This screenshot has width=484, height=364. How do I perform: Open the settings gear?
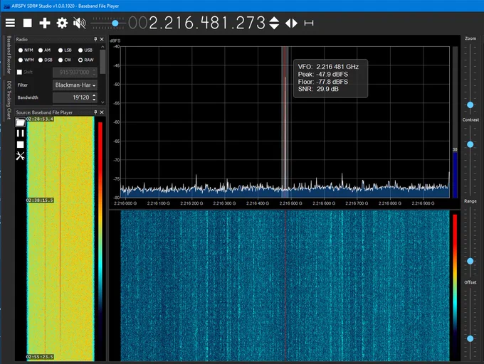tap(62, 23)
